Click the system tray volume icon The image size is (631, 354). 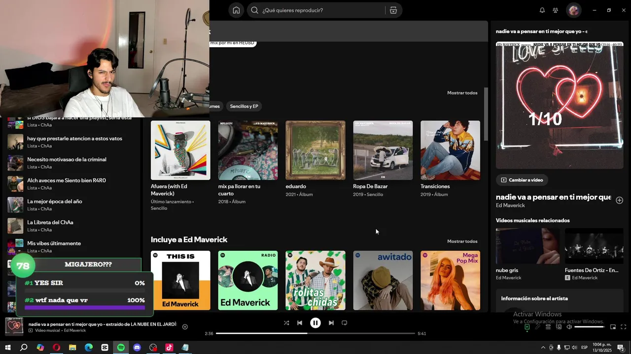pyautogui.click(x=574, y=348)
